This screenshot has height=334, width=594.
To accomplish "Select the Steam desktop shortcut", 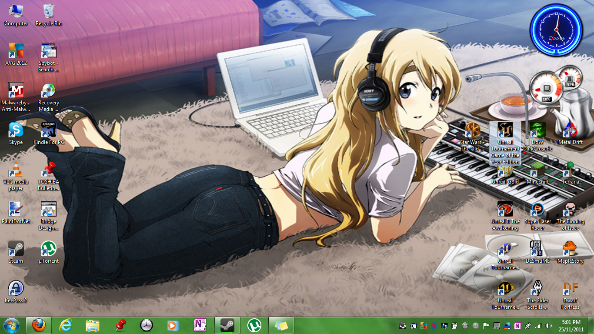I will pyautogui.click(x=16, y=252).
